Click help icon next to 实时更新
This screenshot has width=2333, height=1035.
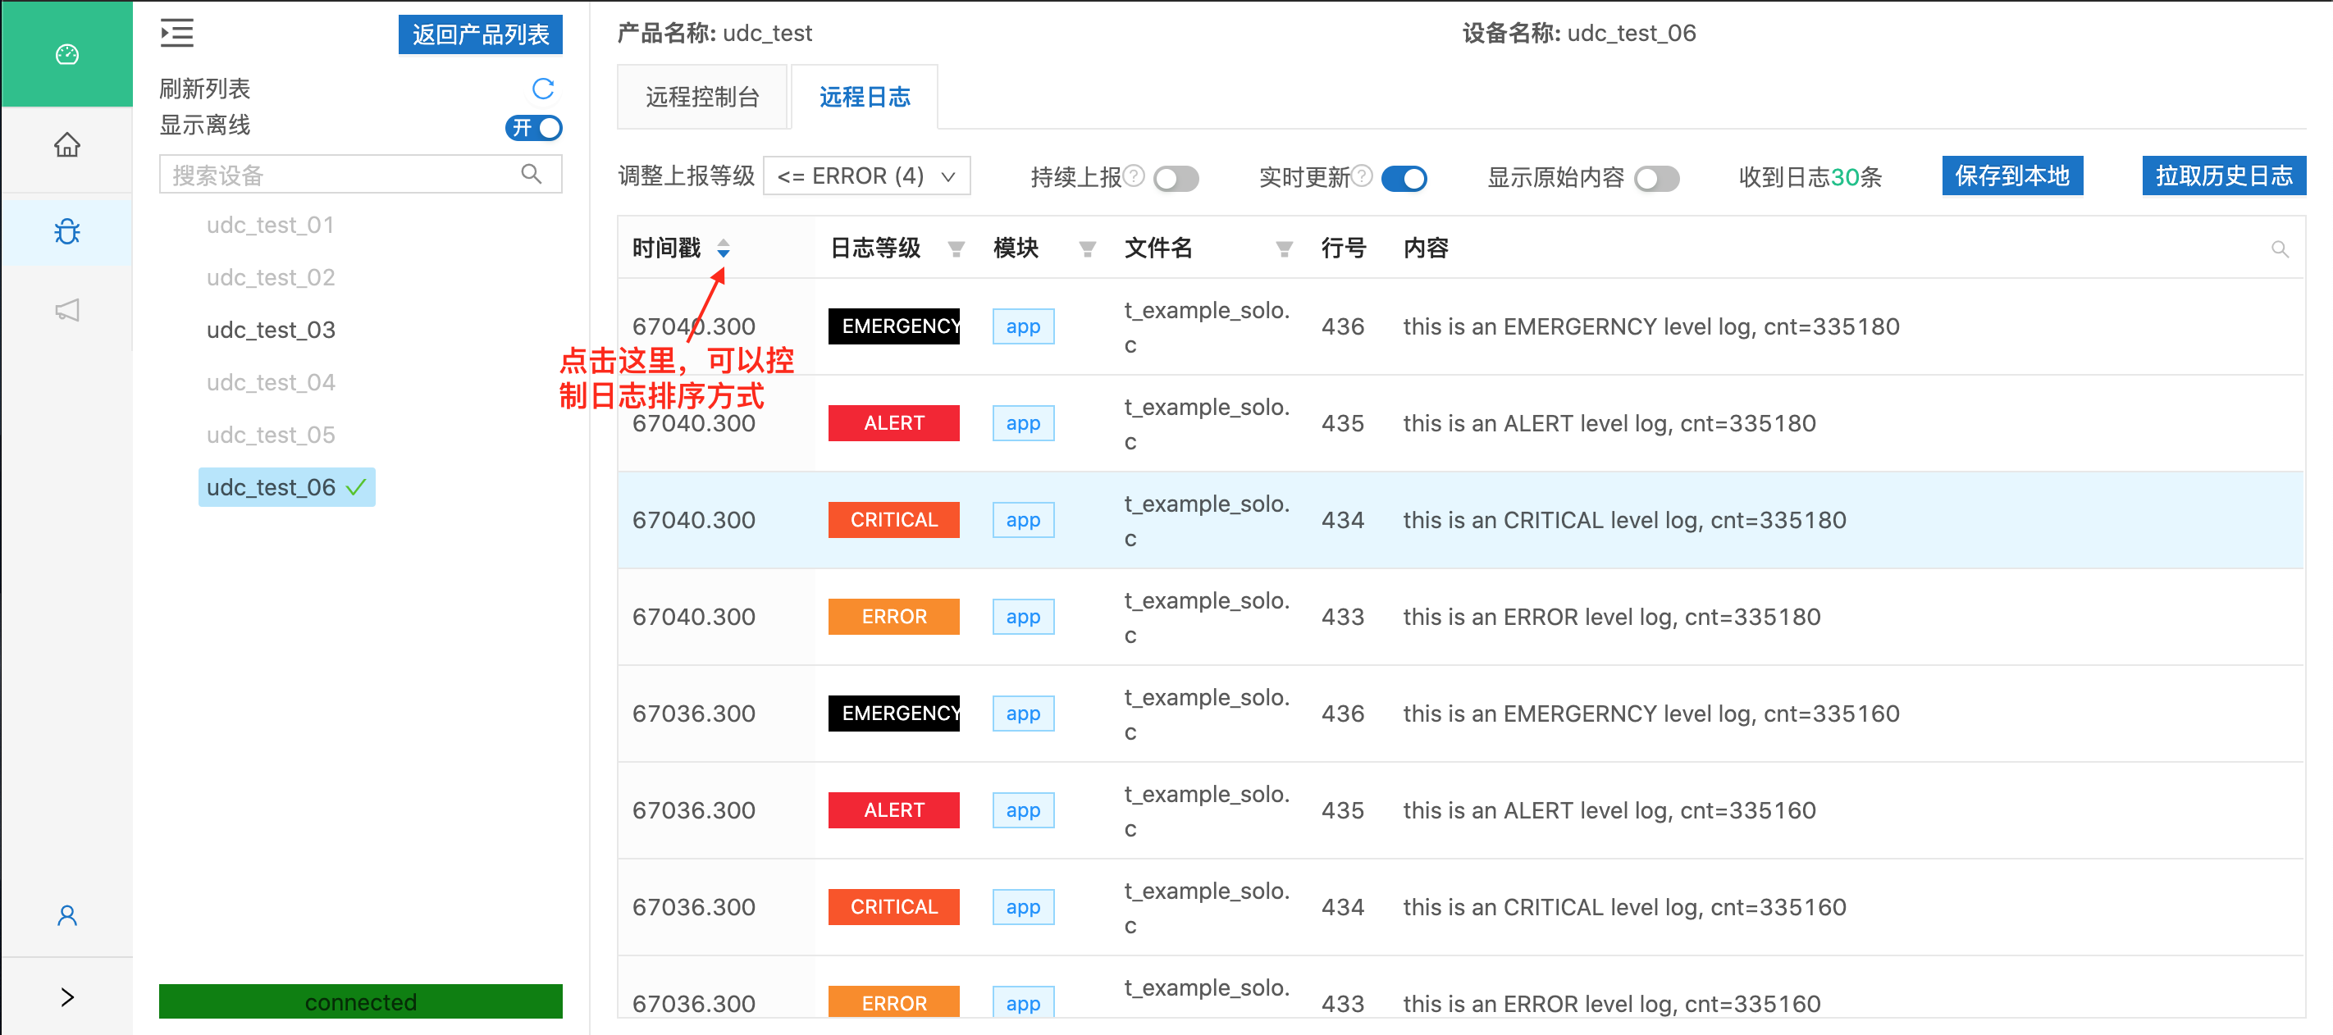[x=1362, y=175]
